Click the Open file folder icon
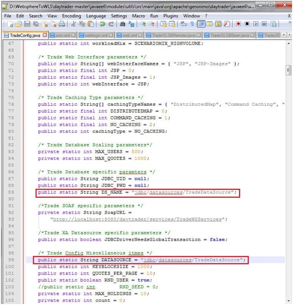The image size is (293, 305). (x=19, y=24)
